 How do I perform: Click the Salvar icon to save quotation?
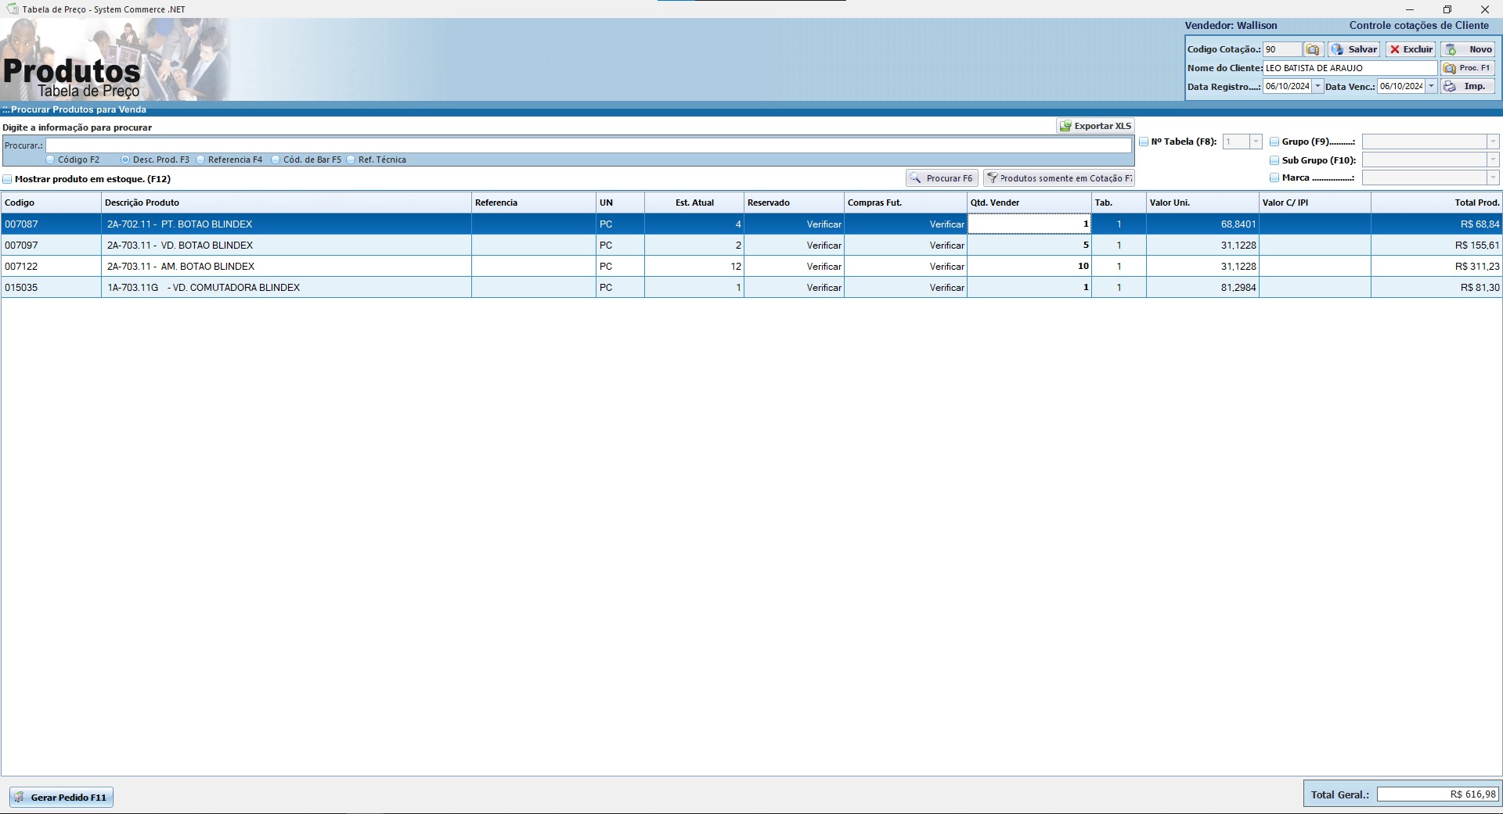(1338, 49)
